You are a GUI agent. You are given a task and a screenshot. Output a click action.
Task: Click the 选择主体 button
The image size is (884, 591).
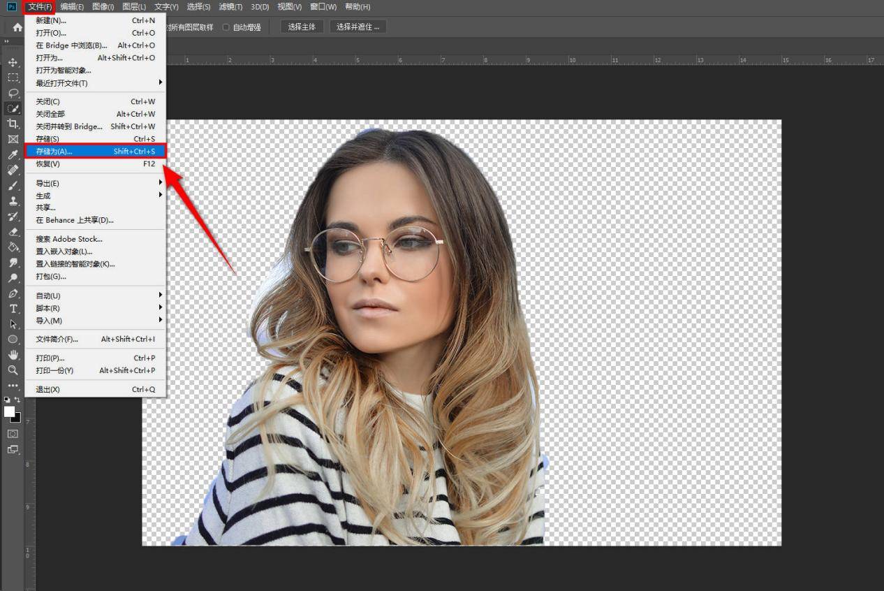302,27
